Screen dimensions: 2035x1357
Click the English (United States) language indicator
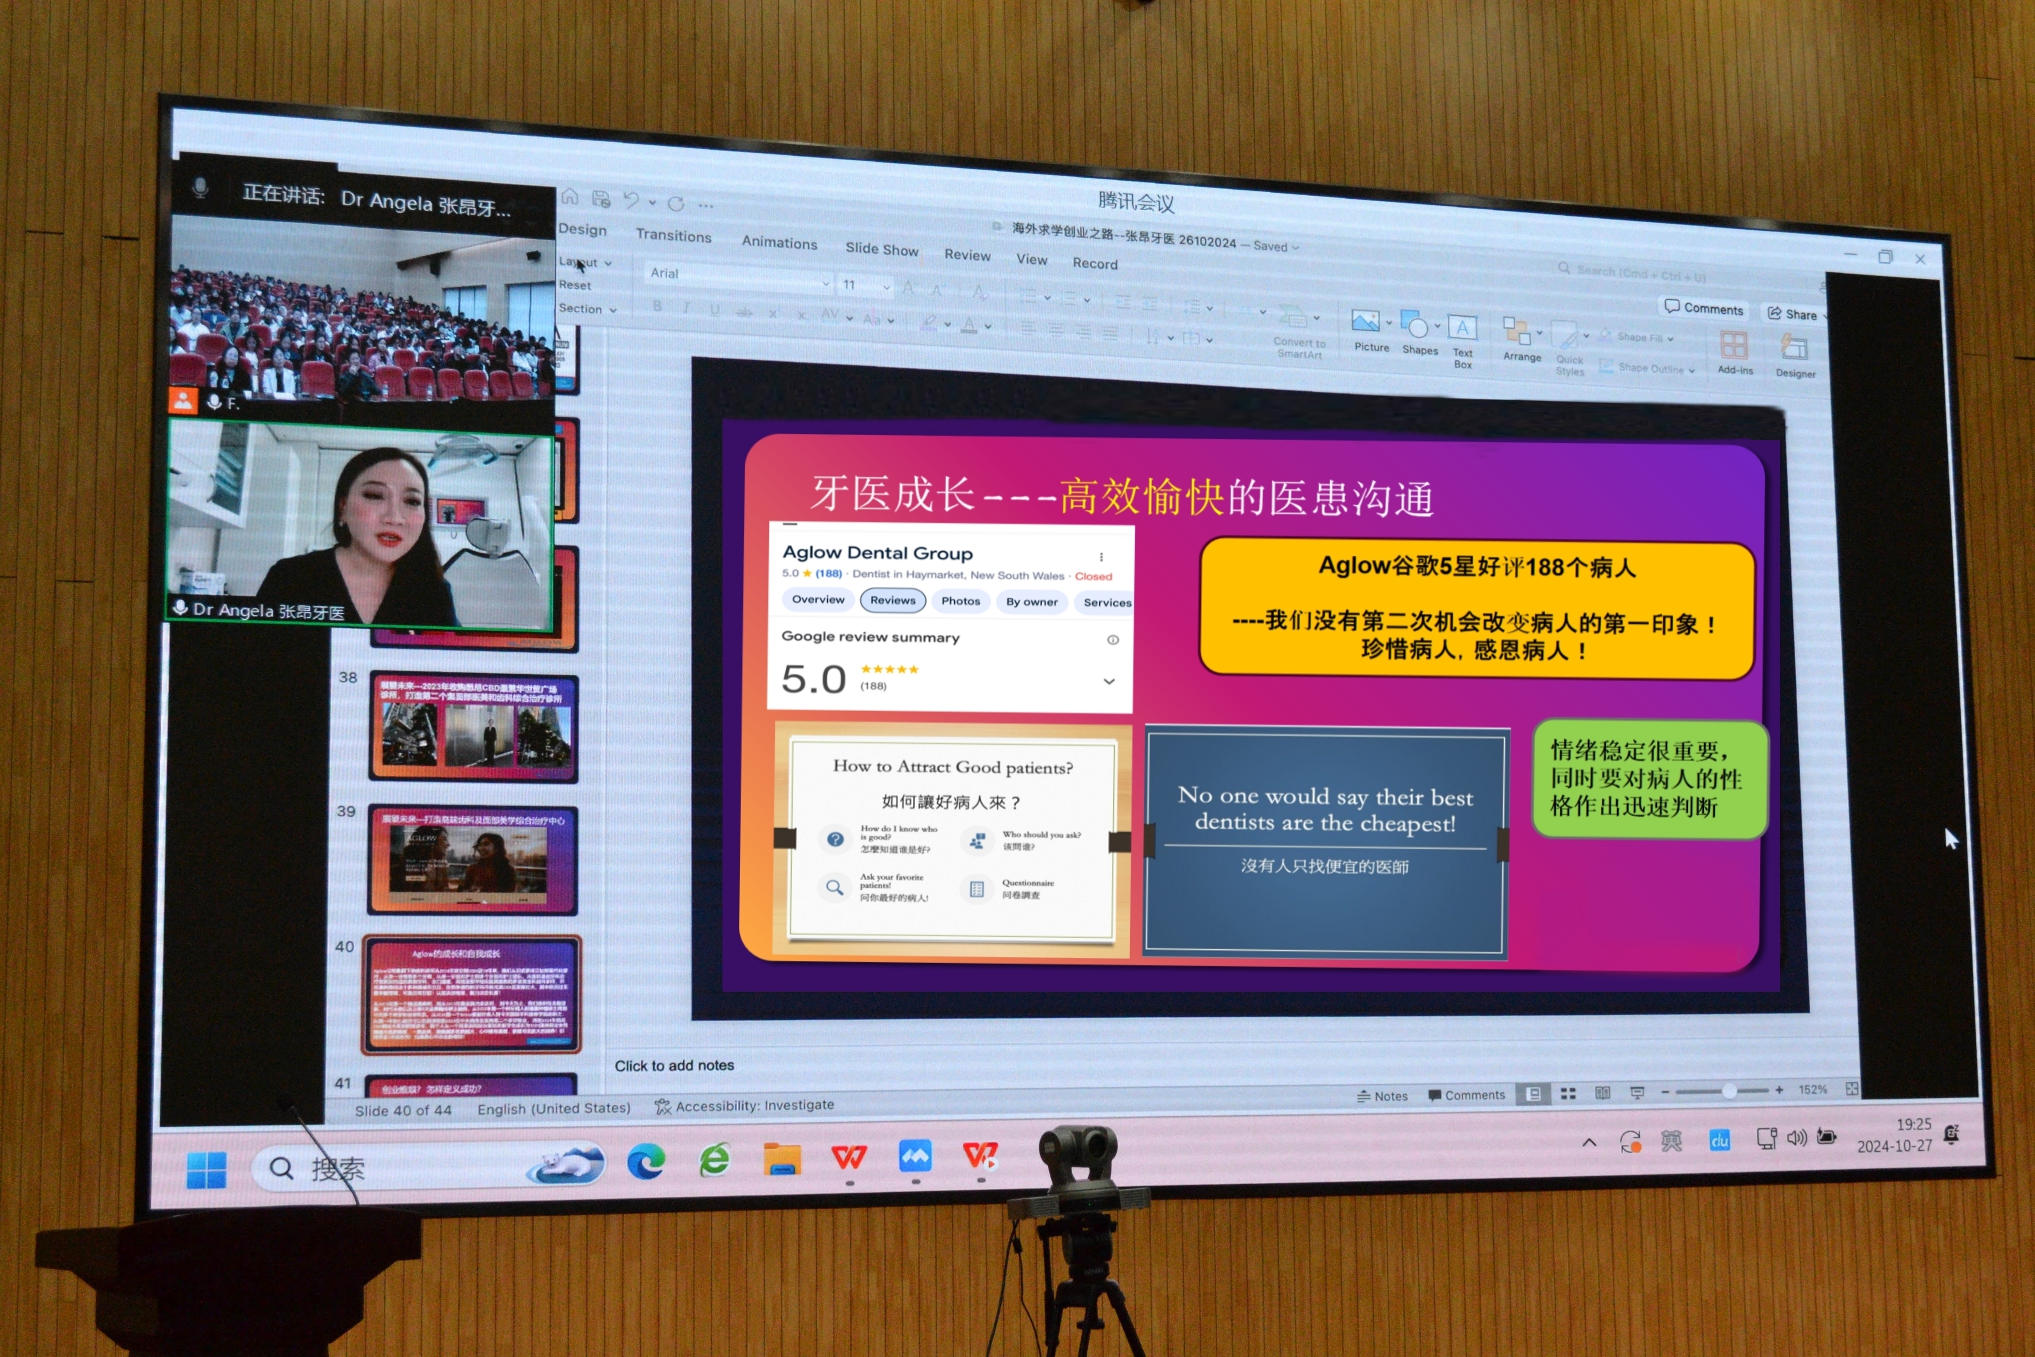click(x=554, y=1108)
